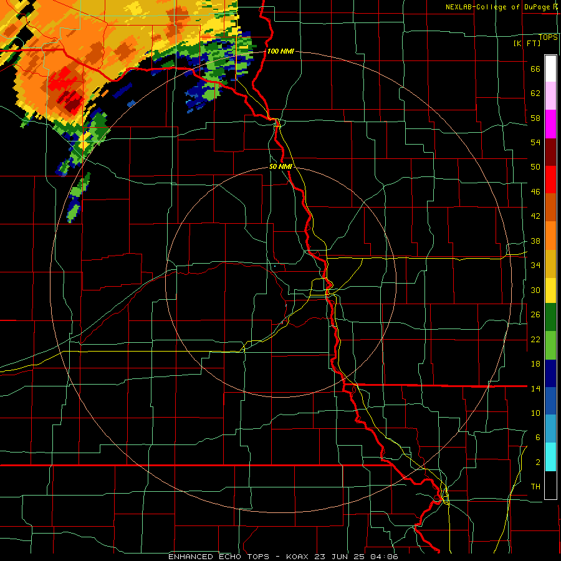Click the '58' legend value
This screenshot has width=561, height=561.
535,118
